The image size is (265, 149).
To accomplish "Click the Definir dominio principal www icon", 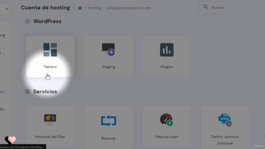I will [x=225, y=120].
